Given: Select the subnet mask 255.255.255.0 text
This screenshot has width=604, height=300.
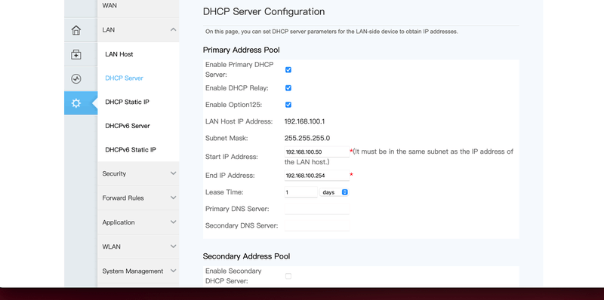Looking at the screenshot, I should (307, 138).
